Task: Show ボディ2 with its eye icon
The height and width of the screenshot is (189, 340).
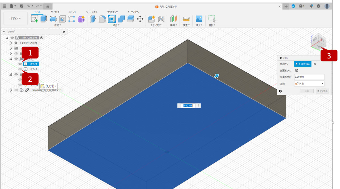Action: [x=20, y=69]
